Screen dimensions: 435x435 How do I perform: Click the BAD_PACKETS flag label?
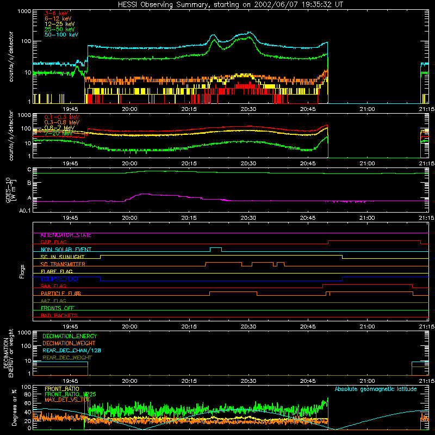click(59, 315)
